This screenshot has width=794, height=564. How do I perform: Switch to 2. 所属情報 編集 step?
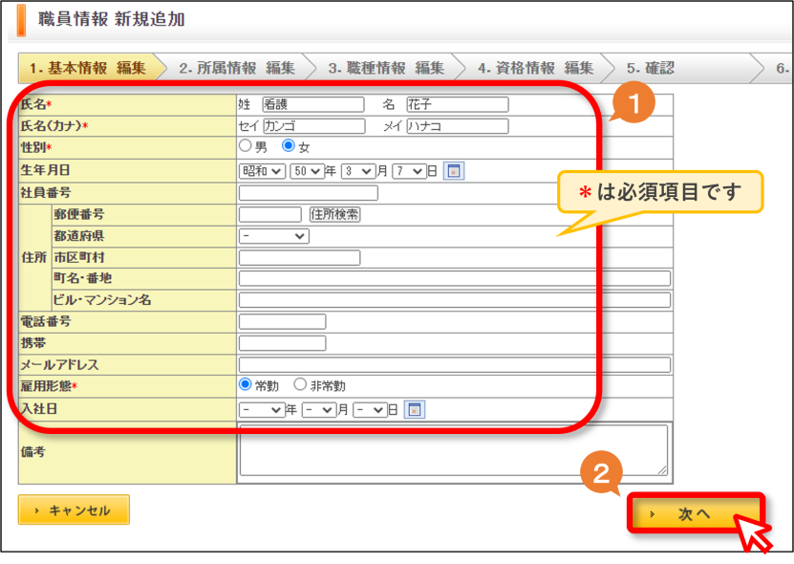coord(237,68)
